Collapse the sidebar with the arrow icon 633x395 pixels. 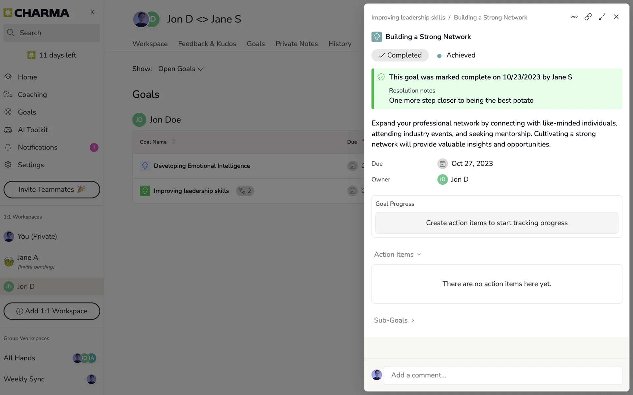(94, 12)
